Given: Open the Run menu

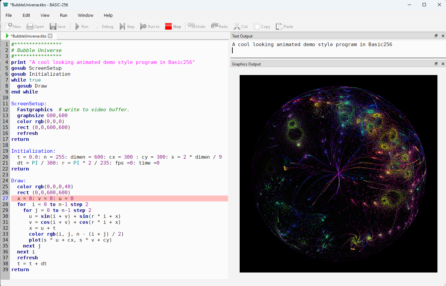Looking at the screenshot, I should [64, 15].
